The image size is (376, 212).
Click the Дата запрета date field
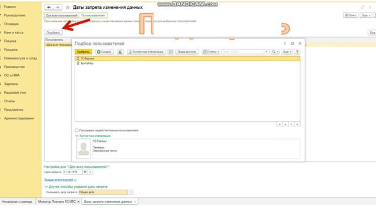point(73,172)
